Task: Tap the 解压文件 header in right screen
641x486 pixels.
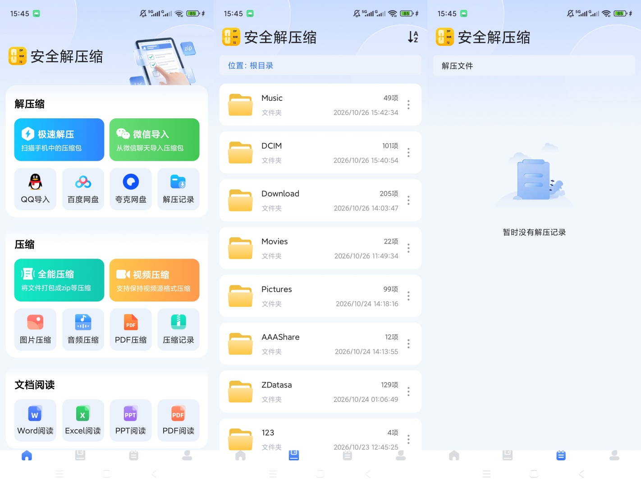Action: [x=534, y=66]
